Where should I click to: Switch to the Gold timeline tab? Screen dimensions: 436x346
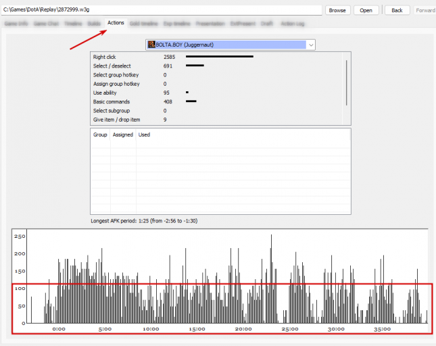[143, 24]
